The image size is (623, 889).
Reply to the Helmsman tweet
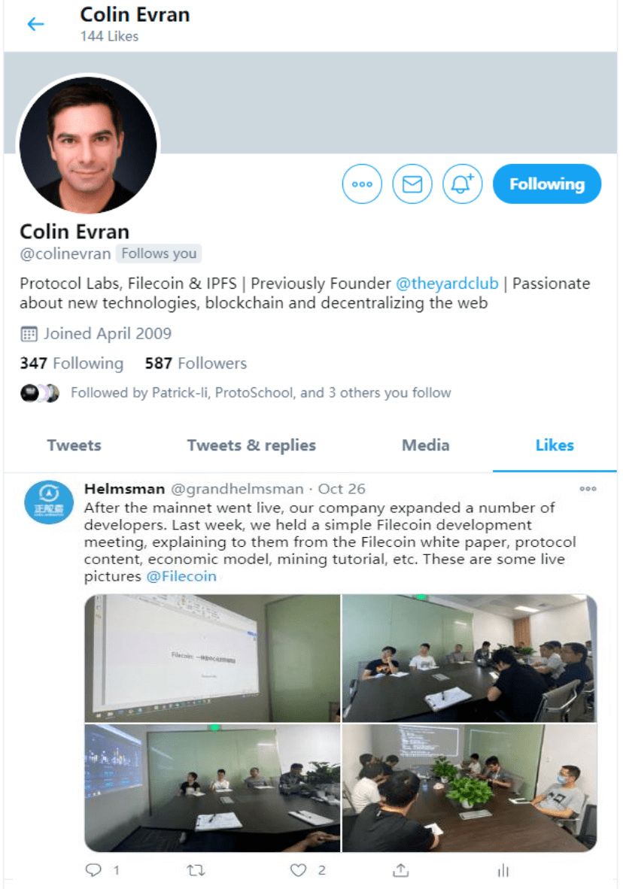pos(93,869)
